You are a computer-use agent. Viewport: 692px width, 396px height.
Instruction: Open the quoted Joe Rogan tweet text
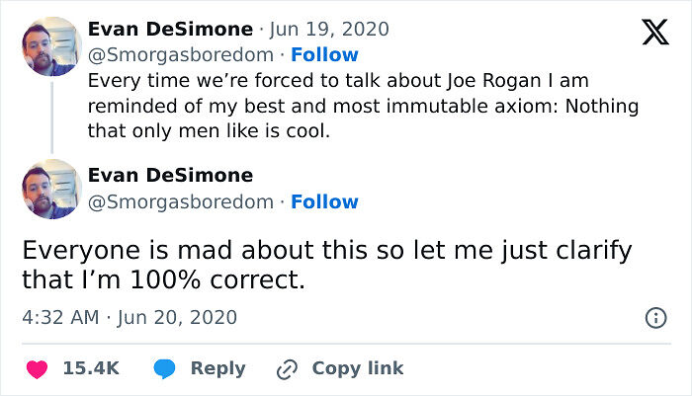point(363,106)
